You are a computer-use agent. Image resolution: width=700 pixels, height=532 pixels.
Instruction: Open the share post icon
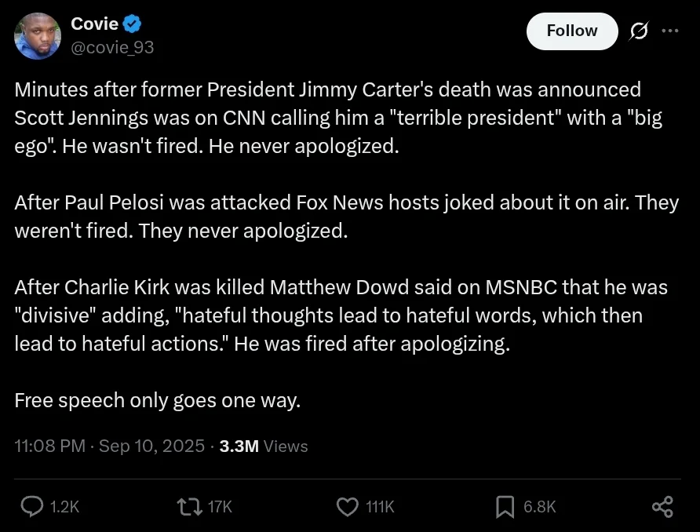click(x=662, y=507)
